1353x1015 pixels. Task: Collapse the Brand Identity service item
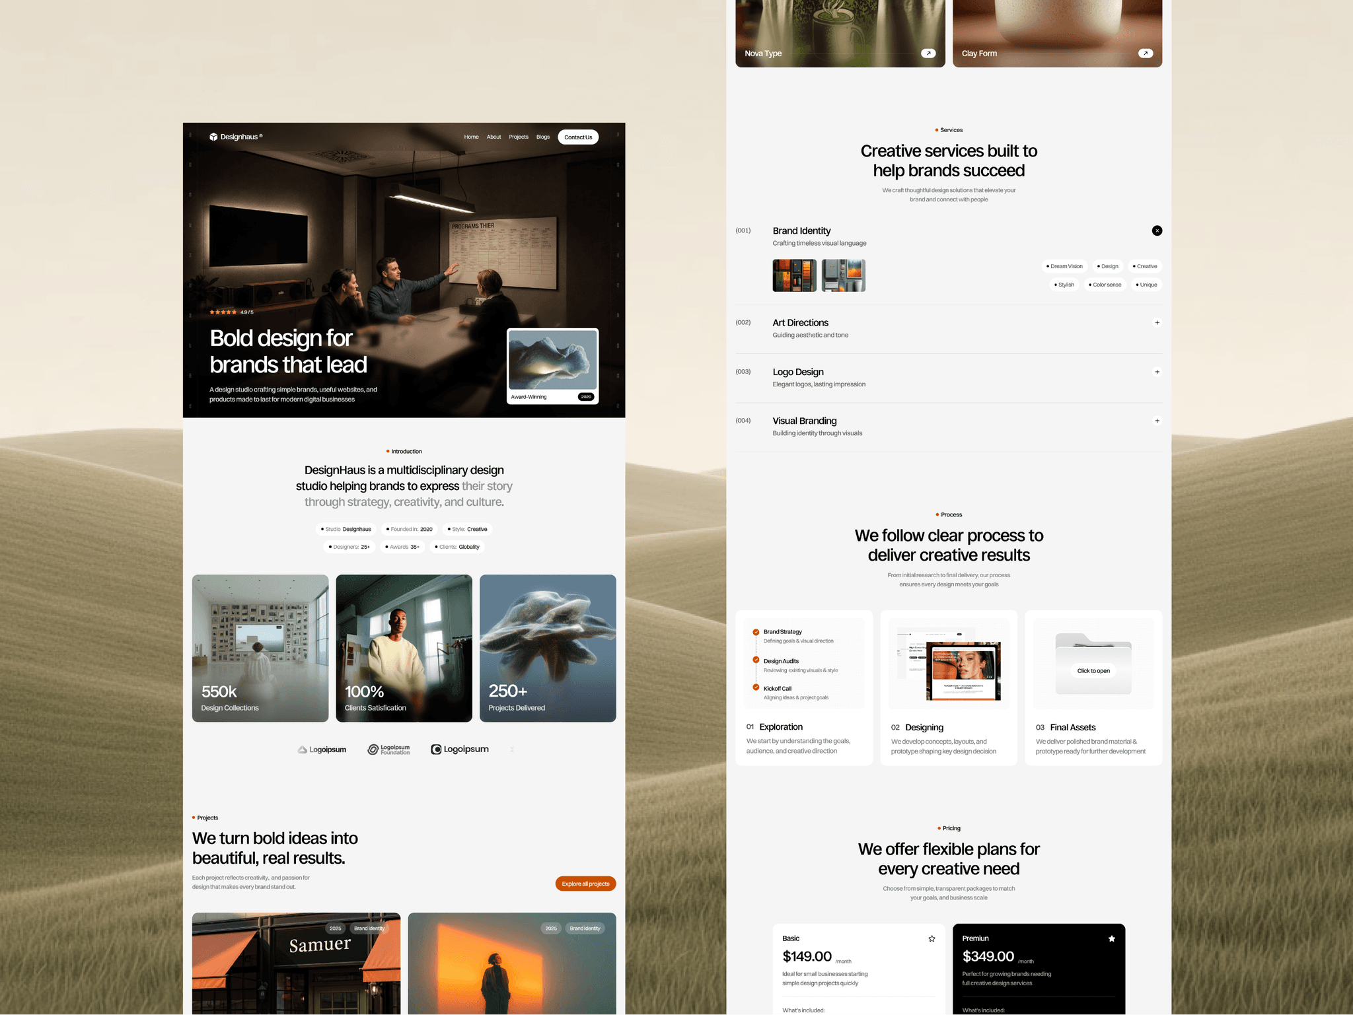click(x=1157, y=230)
